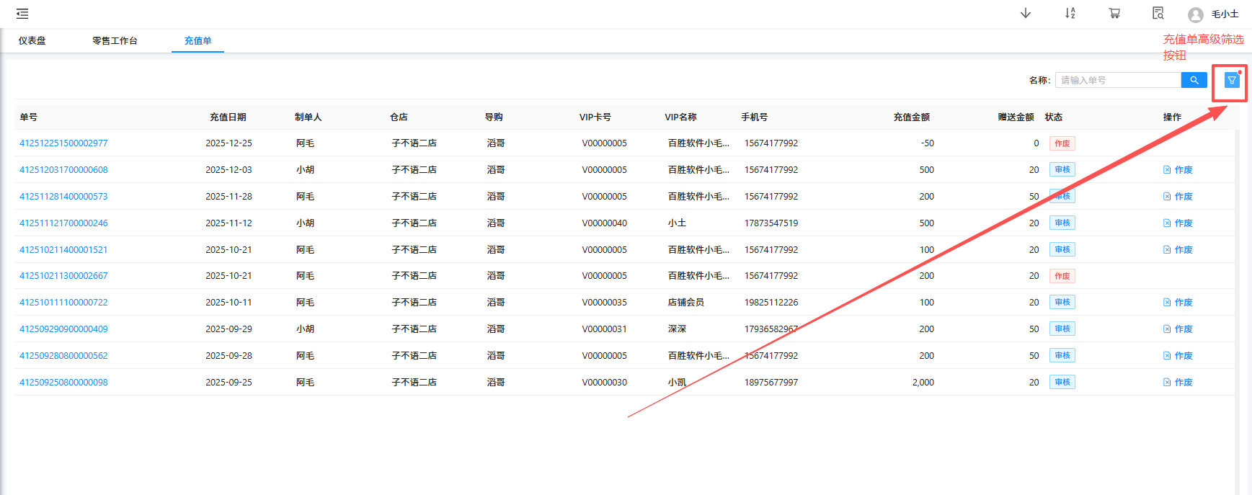Screen dimensions: 1252x495
Task: Open order 412509250800000098
Action: coord(63,382)
